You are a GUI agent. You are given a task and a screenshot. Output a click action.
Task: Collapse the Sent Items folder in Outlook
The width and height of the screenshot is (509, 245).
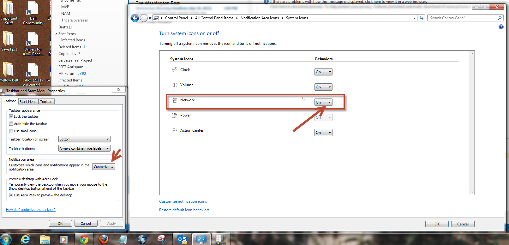[56, 34]
